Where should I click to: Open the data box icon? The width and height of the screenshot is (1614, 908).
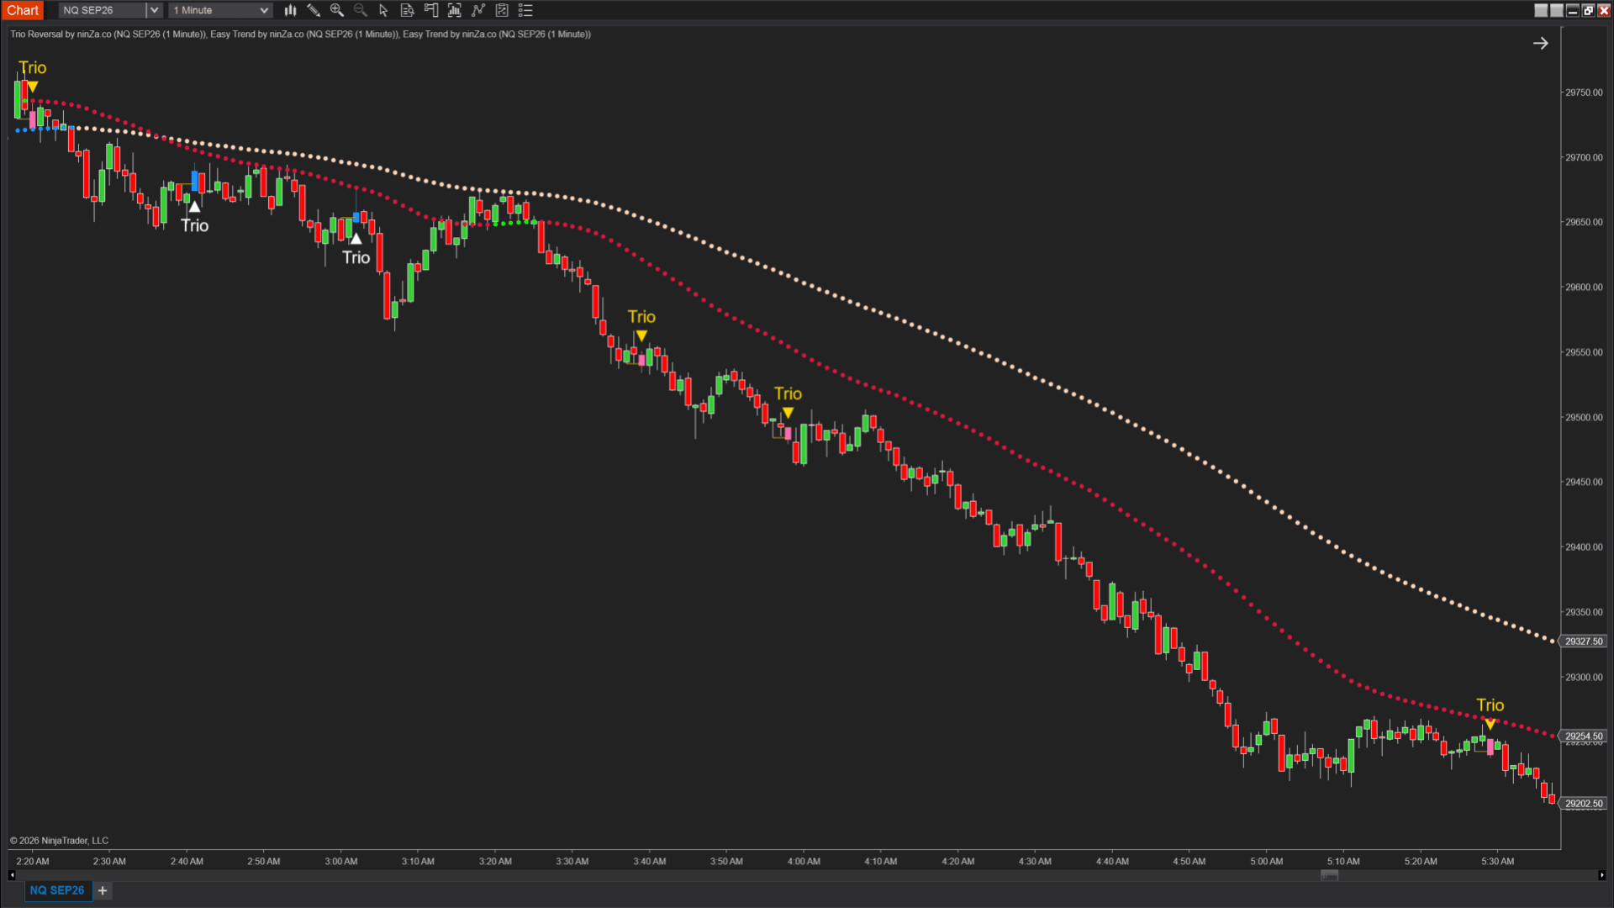point(408,10)
